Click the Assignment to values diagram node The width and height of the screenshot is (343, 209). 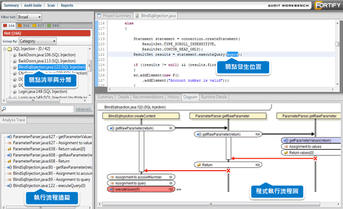(311, 147)
